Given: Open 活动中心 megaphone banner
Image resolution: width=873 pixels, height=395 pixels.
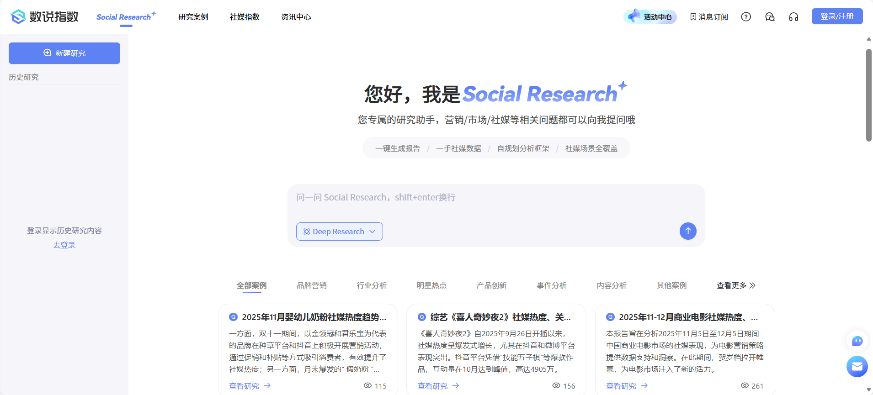Looking at the screenshot, I should click(650, 17).
